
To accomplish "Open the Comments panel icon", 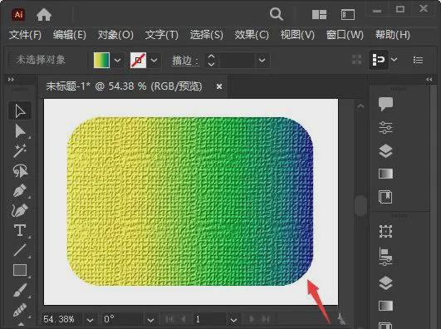I will coord(385,104).
